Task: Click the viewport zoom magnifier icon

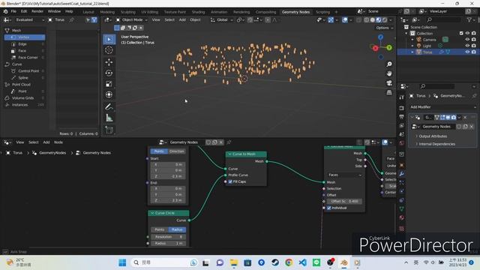Action: tap(389, 64)
